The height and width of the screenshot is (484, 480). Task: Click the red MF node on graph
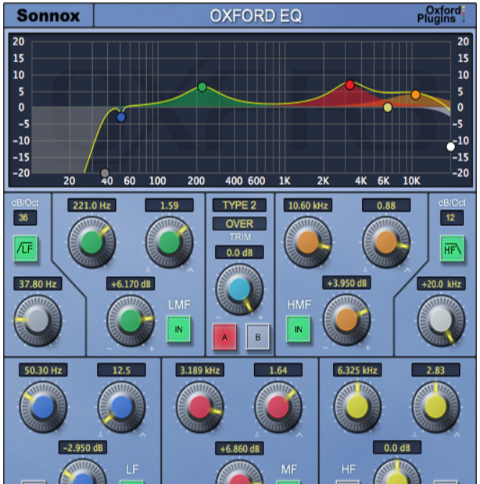(x=350, y=84)
